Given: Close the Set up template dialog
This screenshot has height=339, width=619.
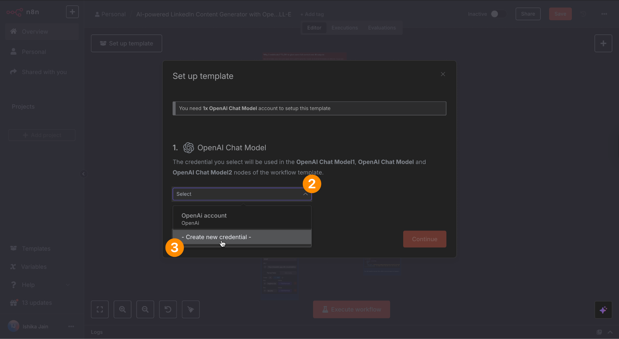Looking at the screenshot, I should coord(443,74).
